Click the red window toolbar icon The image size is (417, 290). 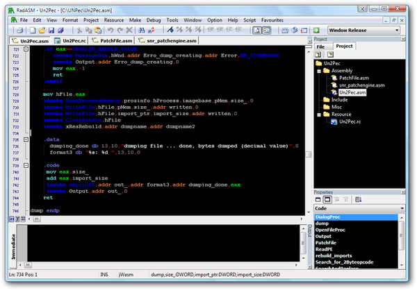pos(304,31)
